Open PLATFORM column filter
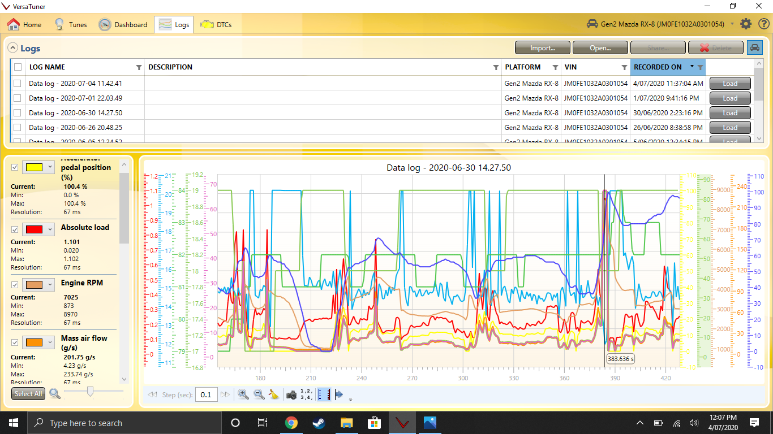 pos(555,67)
